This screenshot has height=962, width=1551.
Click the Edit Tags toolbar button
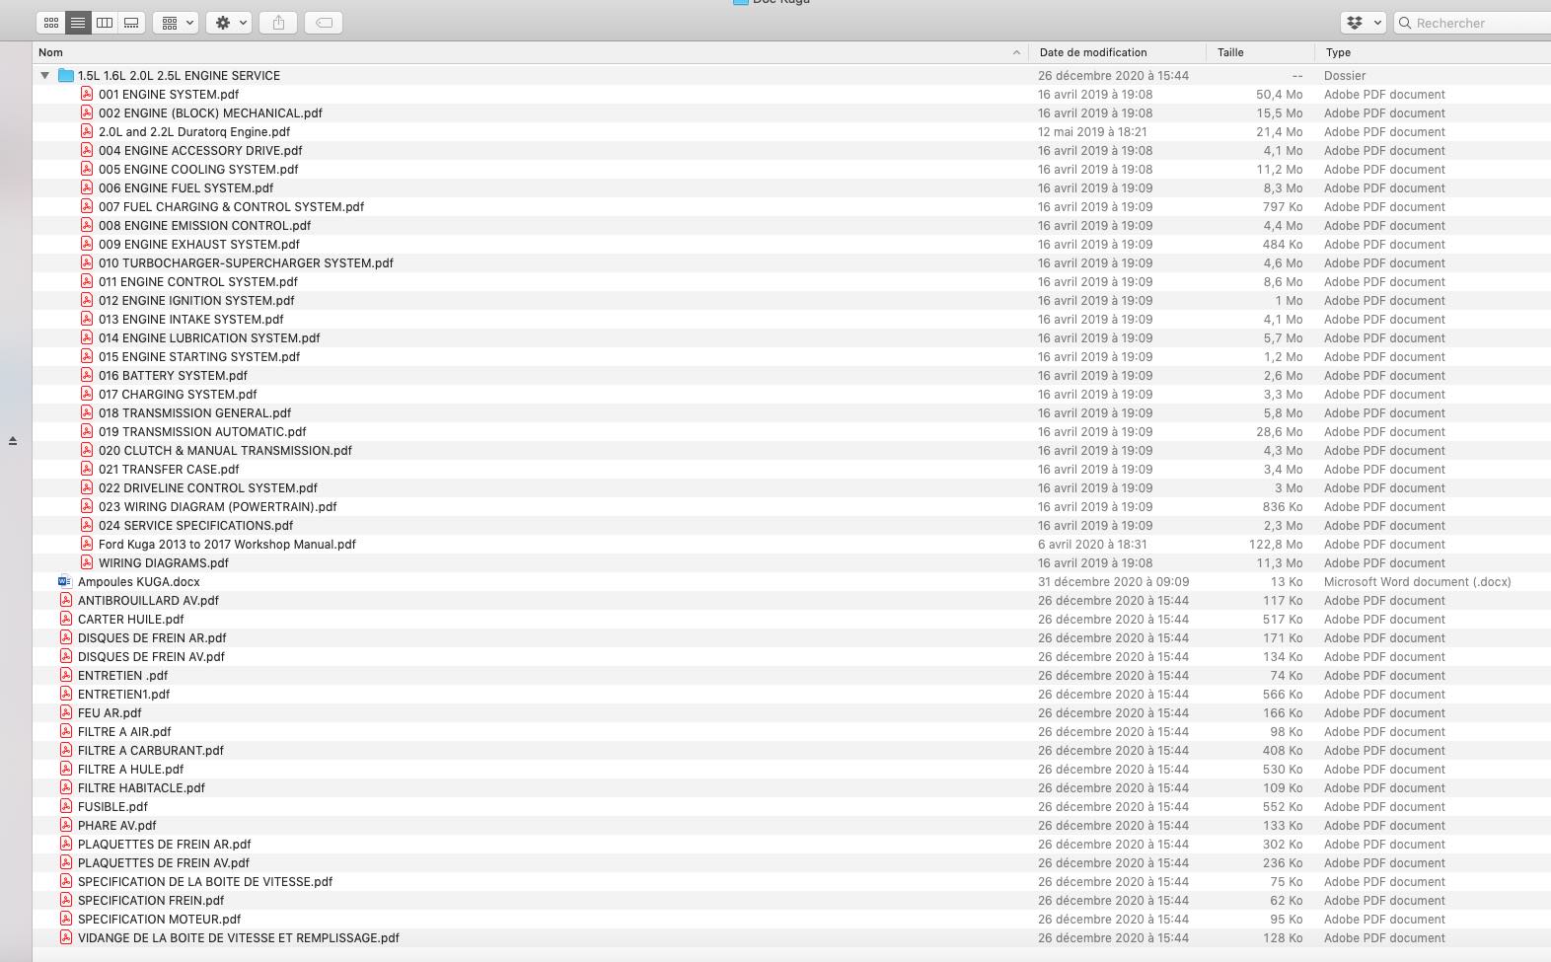(324, 23)
